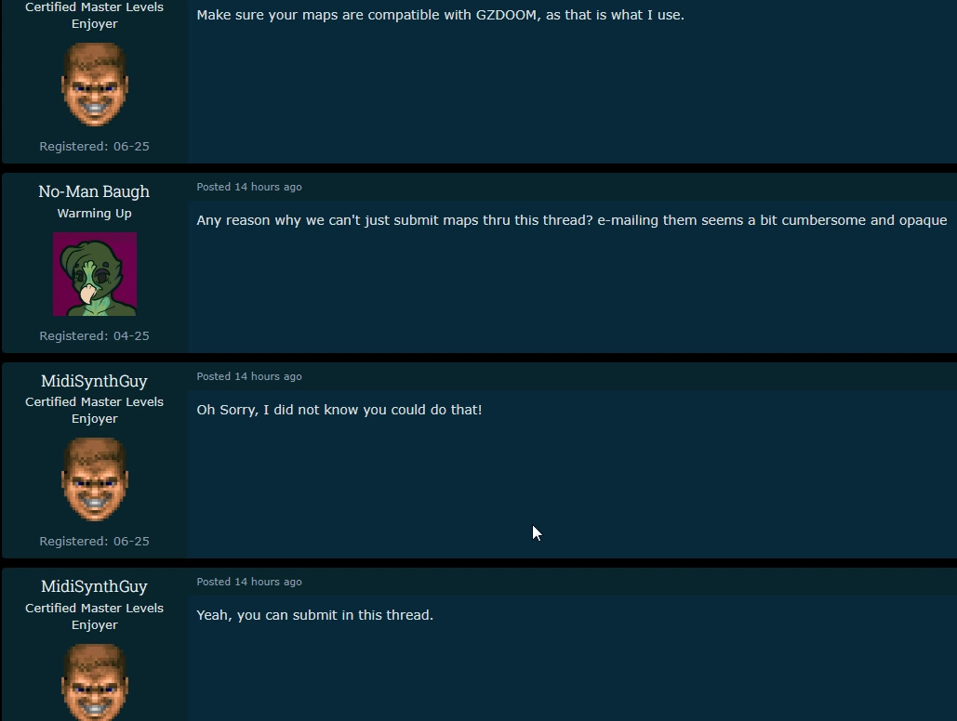
Task: Click the Doomguy avatar in the bottom post
Action: tap(95, 683)
